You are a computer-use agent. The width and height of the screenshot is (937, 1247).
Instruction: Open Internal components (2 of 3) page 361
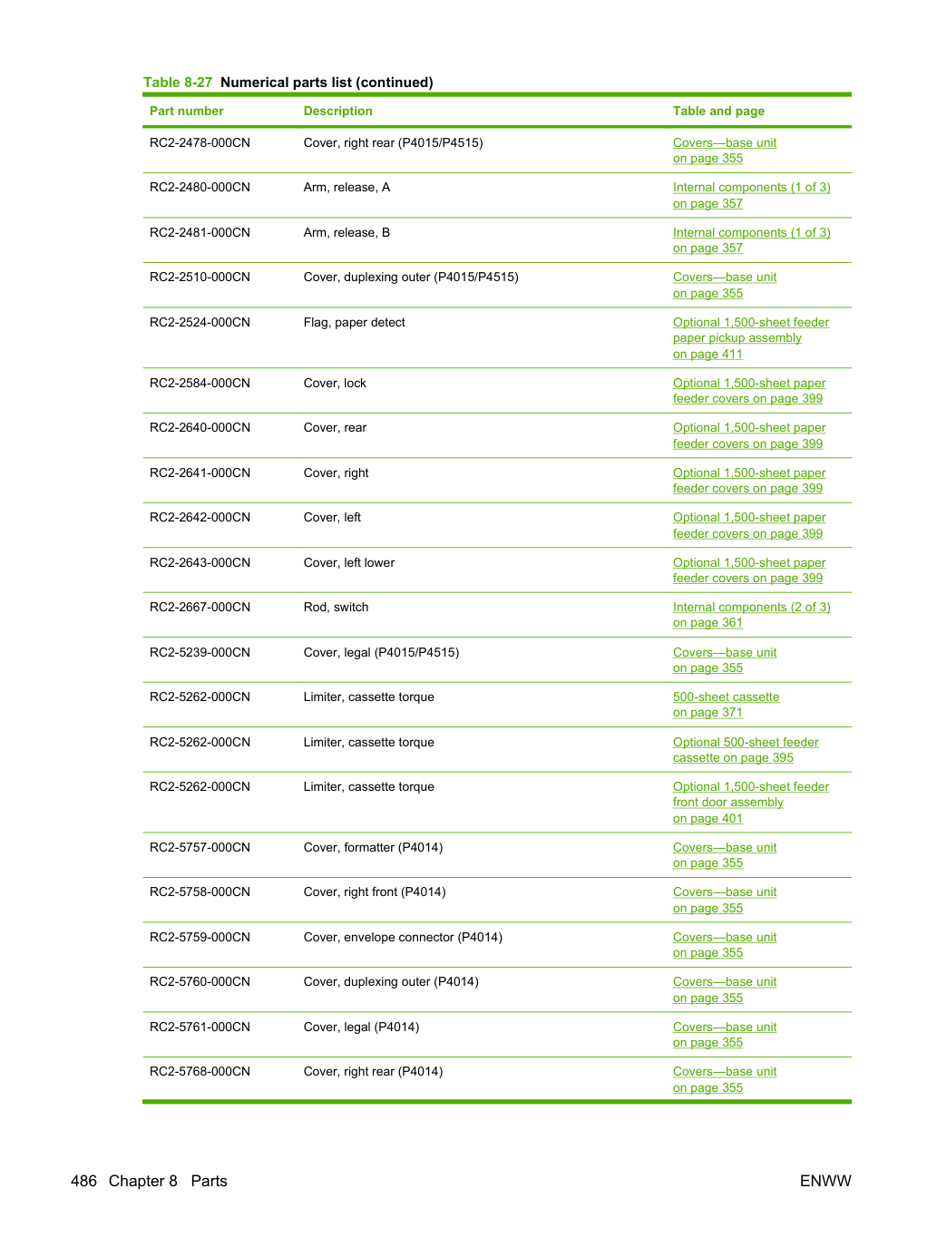click(x=751, y=615)
